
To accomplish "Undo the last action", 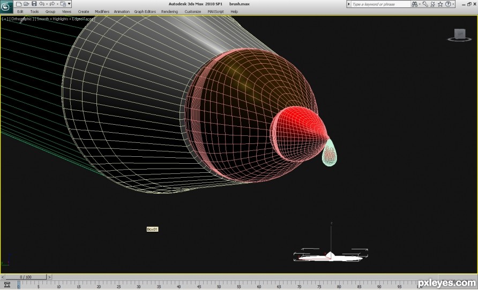I will (42, 4).
